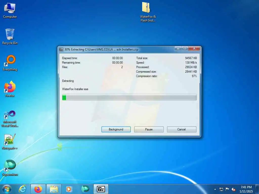Show hidden system tray icons

pyautogui.click(x=215, y=189)
